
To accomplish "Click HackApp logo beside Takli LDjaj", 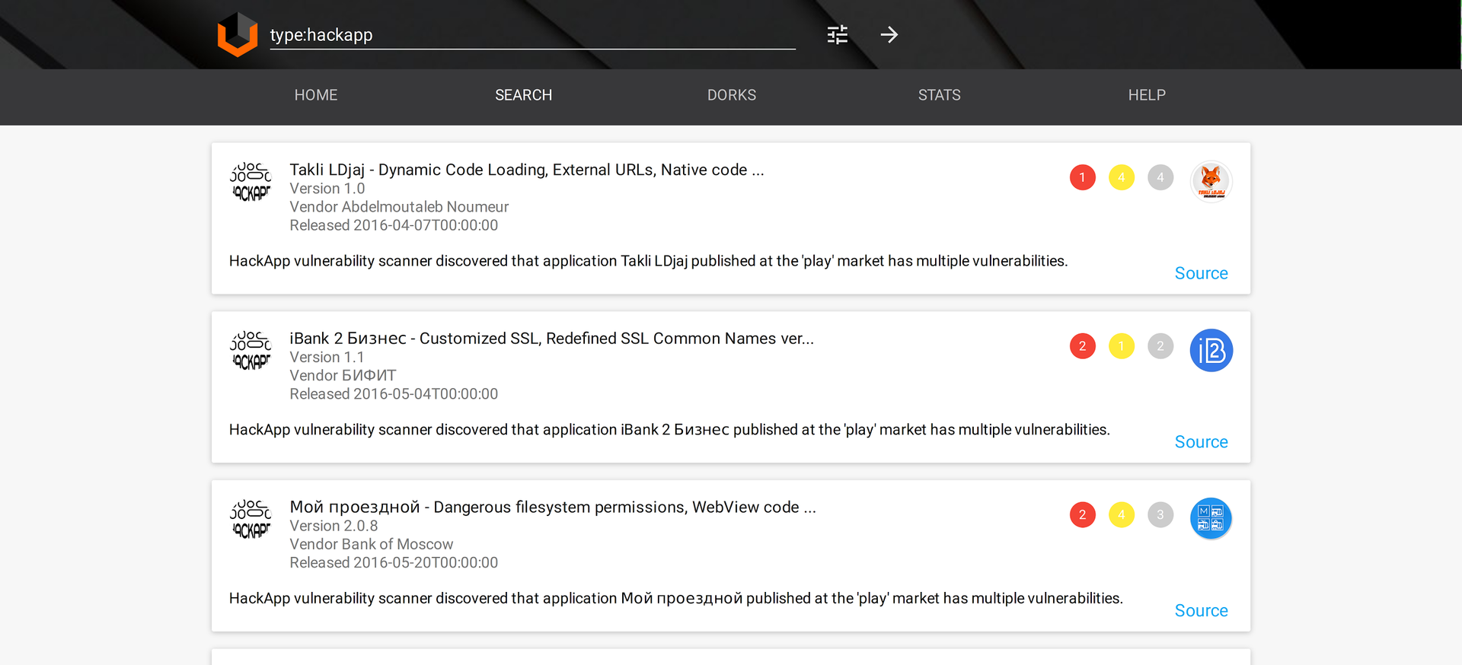I will point(251,182).
